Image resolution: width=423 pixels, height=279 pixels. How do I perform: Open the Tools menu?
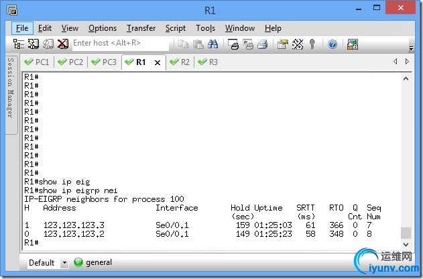[x=206, y=28]
